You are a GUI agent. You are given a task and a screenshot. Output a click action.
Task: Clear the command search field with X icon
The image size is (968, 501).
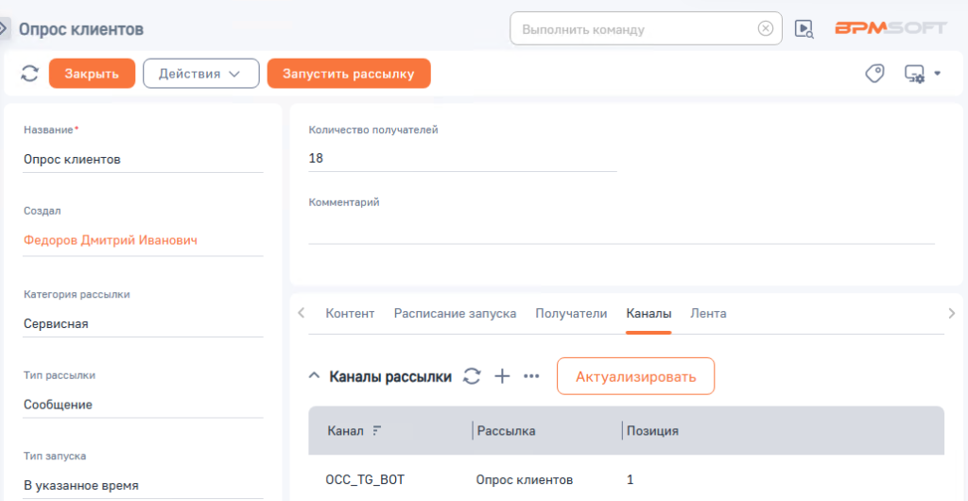point(765,28)
